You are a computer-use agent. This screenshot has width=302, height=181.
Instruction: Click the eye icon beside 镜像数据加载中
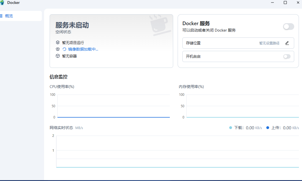(58, 49)
